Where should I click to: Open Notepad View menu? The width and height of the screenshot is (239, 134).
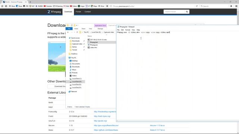pyautogui.click(x=133, y=30)
